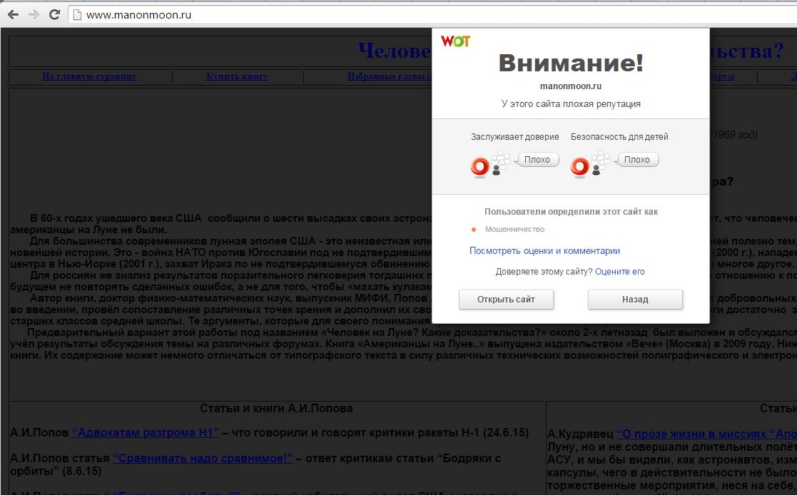Open the link 'О прозе жизни в миссиях'
The width and height of the screenshot is (797, 495).
tap(706, 434)
